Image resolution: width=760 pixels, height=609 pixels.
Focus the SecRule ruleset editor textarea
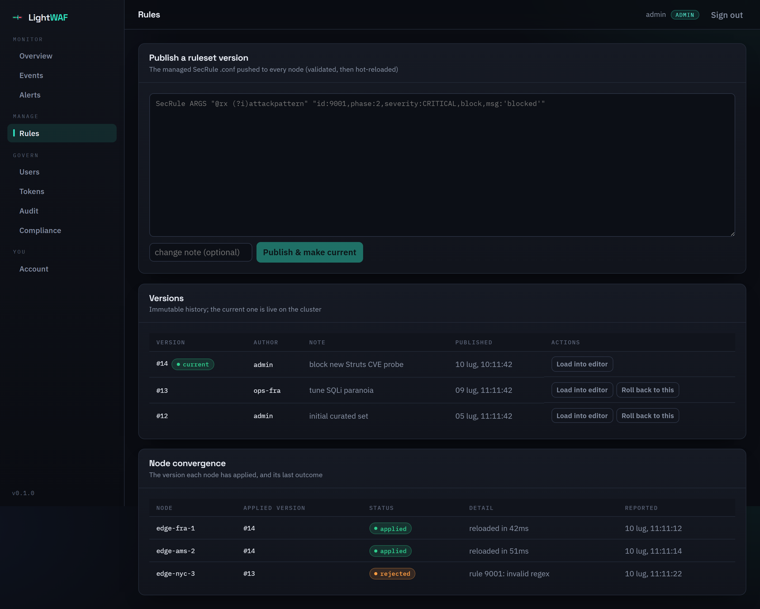click(442, 165)
